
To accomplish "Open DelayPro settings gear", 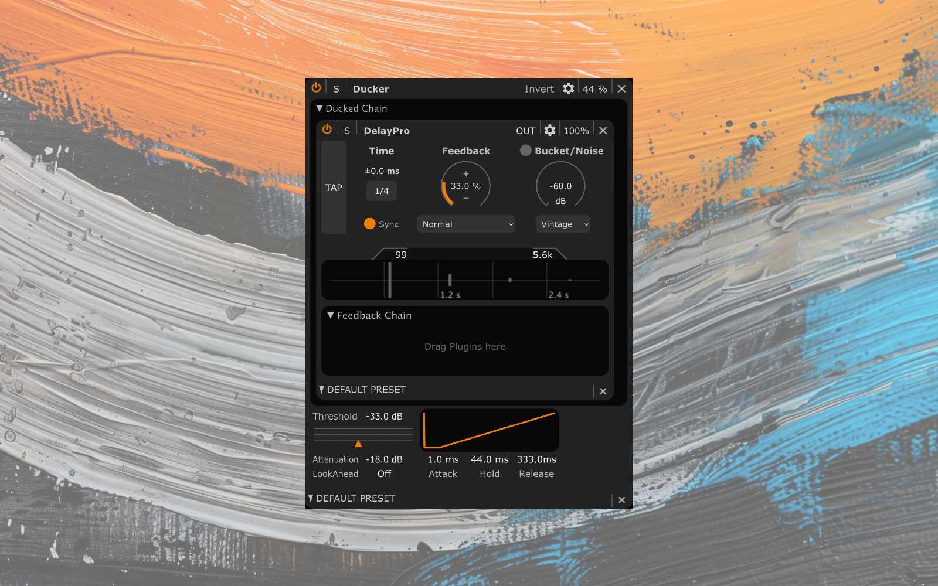I will 549,130.
